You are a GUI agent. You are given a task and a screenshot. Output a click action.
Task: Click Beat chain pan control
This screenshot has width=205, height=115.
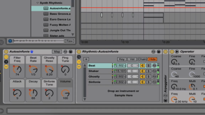point(133,65)
